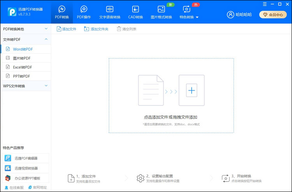The image size is (292, 192).
Task: Click the 特色产品推荐 heading text
Action: click(x=13, y=148)
